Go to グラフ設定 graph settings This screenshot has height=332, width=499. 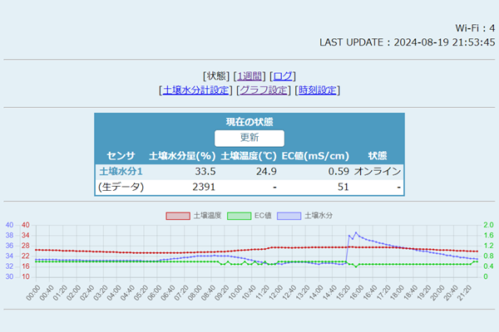click(x=264, y=90)
